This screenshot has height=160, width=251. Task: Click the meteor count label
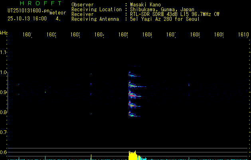coord(58,13)
